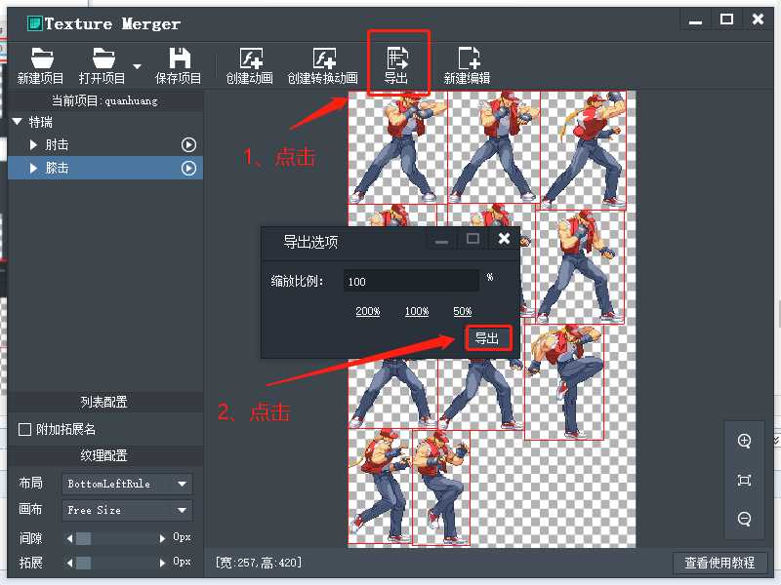The image size is (781, 585).
Task: Click the canvas size text 宽:257,高:420
Action: [x=258, y=563]
